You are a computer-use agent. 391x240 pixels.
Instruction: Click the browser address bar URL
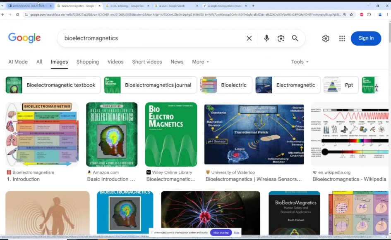[x=185, y=15]
